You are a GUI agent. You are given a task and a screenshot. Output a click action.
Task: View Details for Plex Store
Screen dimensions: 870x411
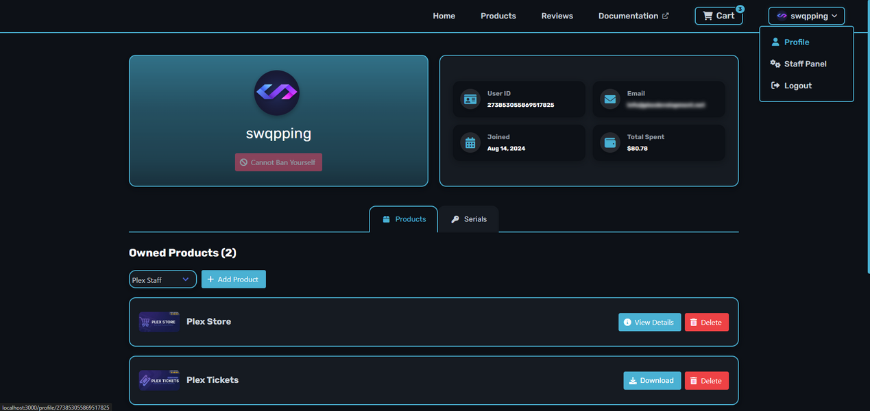[649, 322]
